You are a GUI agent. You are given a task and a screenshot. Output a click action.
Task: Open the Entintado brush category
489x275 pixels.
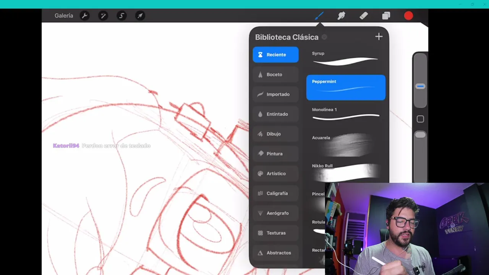pos(275,114)
